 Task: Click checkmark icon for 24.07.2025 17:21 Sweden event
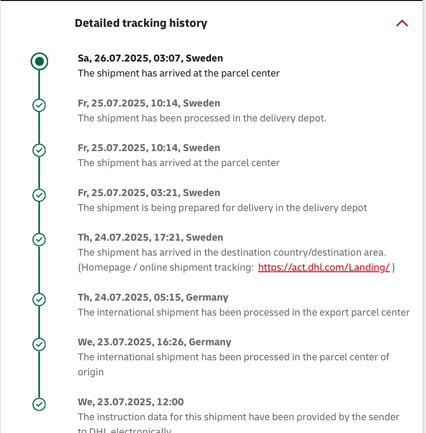pyautogui.click(x=39, y=239)
